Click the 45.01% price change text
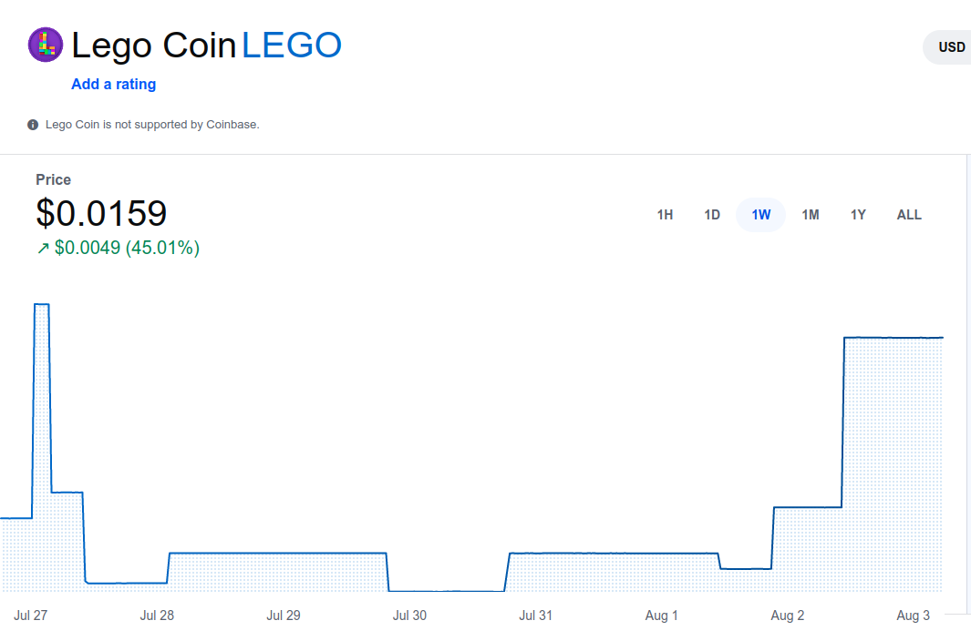Viewport: 971px width, 641px height. pos(162,248)
